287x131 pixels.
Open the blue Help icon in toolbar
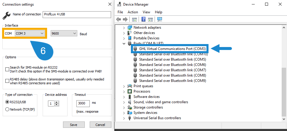[x=143, y=19]
